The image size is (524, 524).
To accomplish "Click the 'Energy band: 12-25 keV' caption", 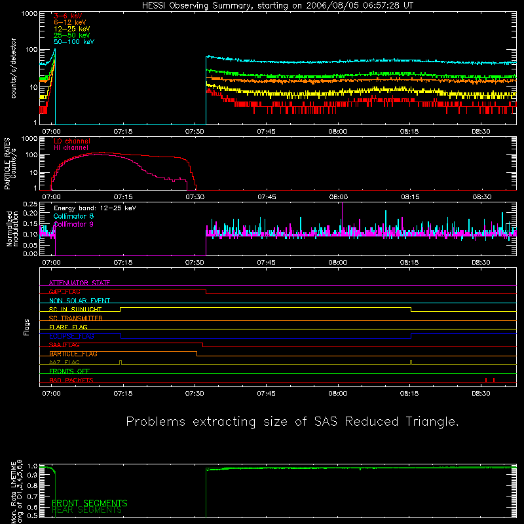I will 95,208.
